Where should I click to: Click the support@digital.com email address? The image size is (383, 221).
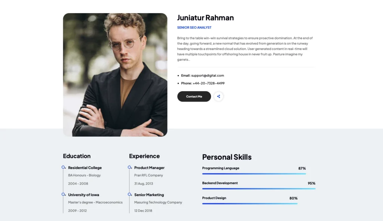tap(208, 75)
